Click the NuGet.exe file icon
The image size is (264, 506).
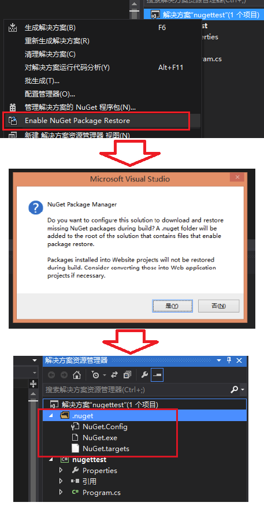tap(75, 438)
